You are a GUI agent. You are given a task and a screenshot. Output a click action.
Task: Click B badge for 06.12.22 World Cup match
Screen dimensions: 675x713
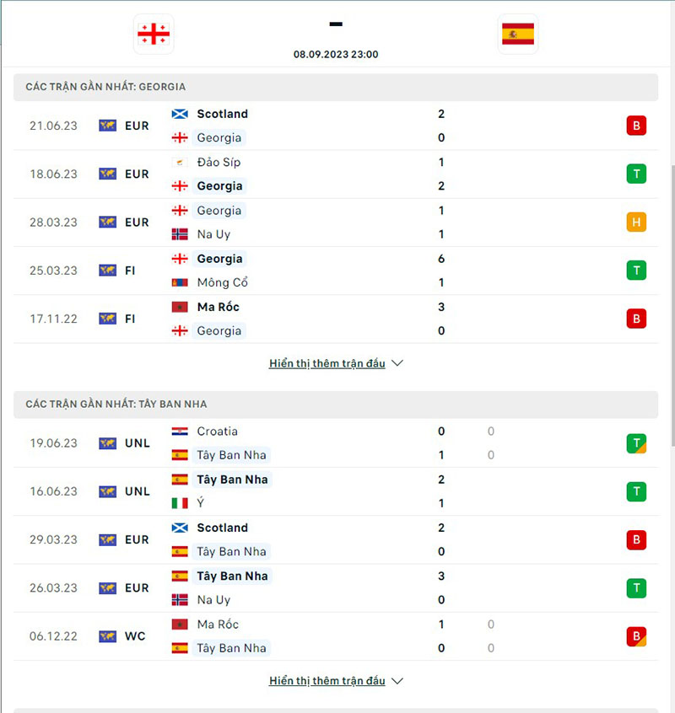635,636
